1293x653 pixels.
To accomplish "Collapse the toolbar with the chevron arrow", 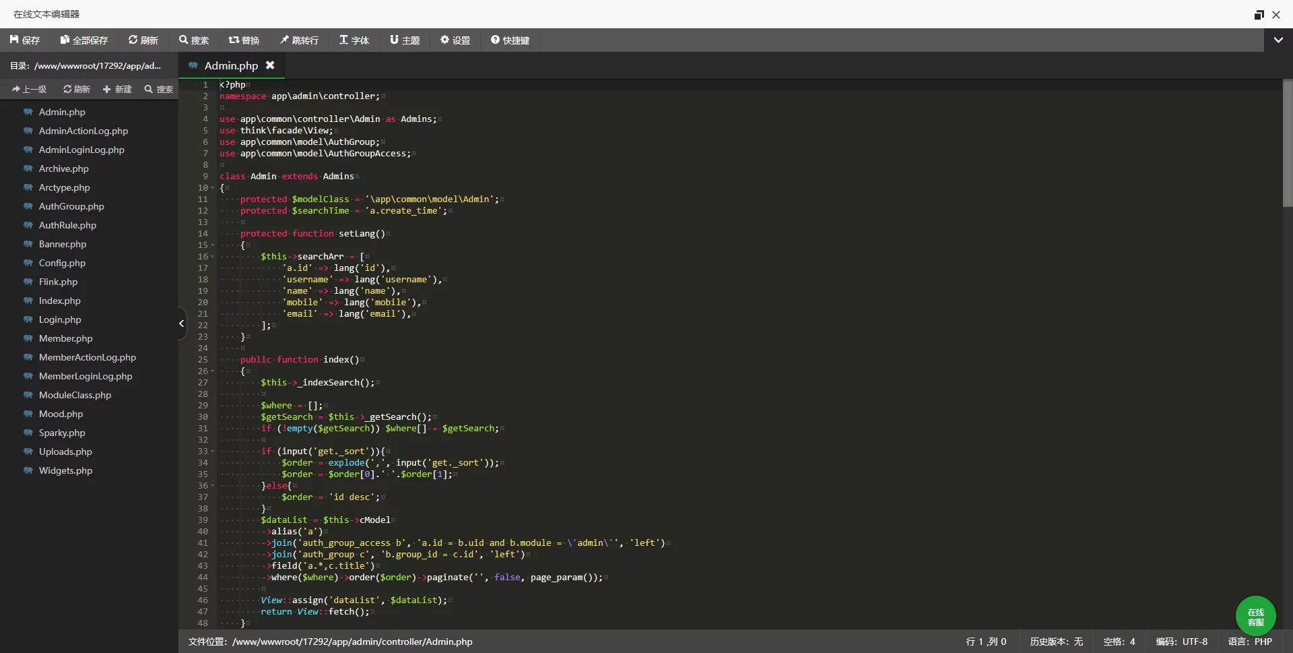I will (x=1278, y=40).
